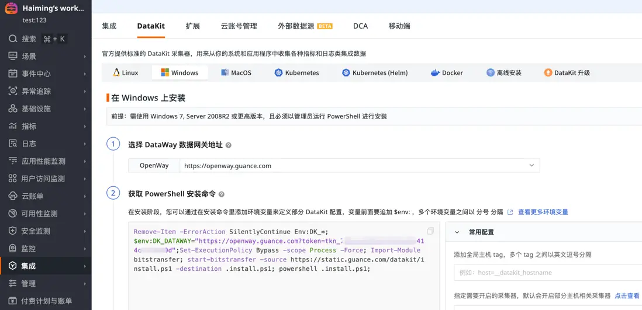Expand the 指标 sidebar menu
Viewport: 642px width, 310px height.
pyautogui.click(x=85, y=126)
